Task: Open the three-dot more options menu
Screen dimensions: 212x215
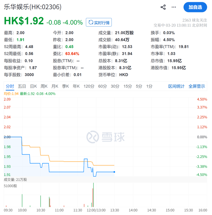Action: [174, 7]
